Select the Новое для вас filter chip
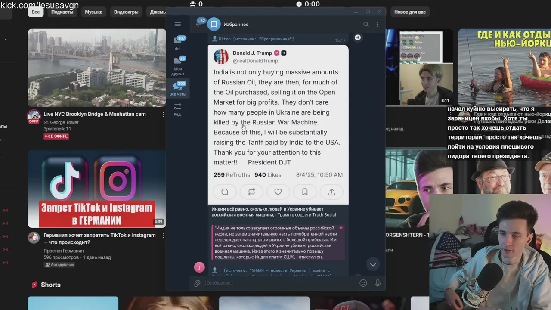 point(410,12)
